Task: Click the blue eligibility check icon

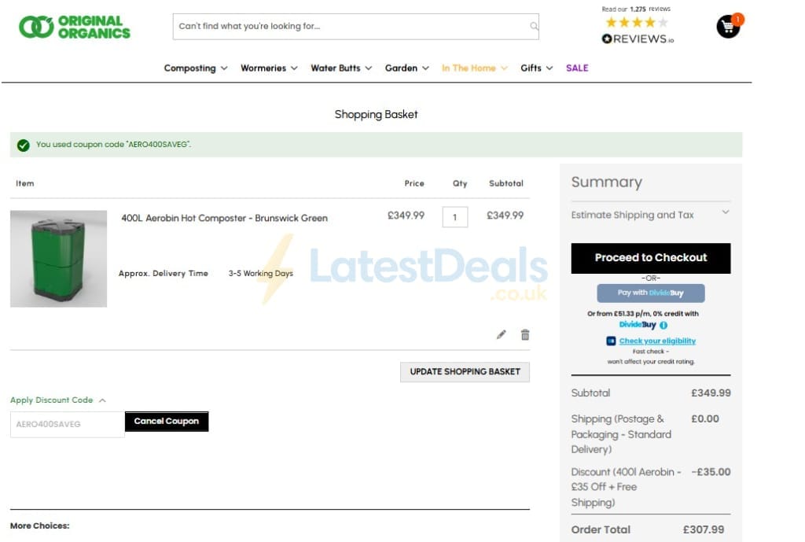Action: [610, 341]
